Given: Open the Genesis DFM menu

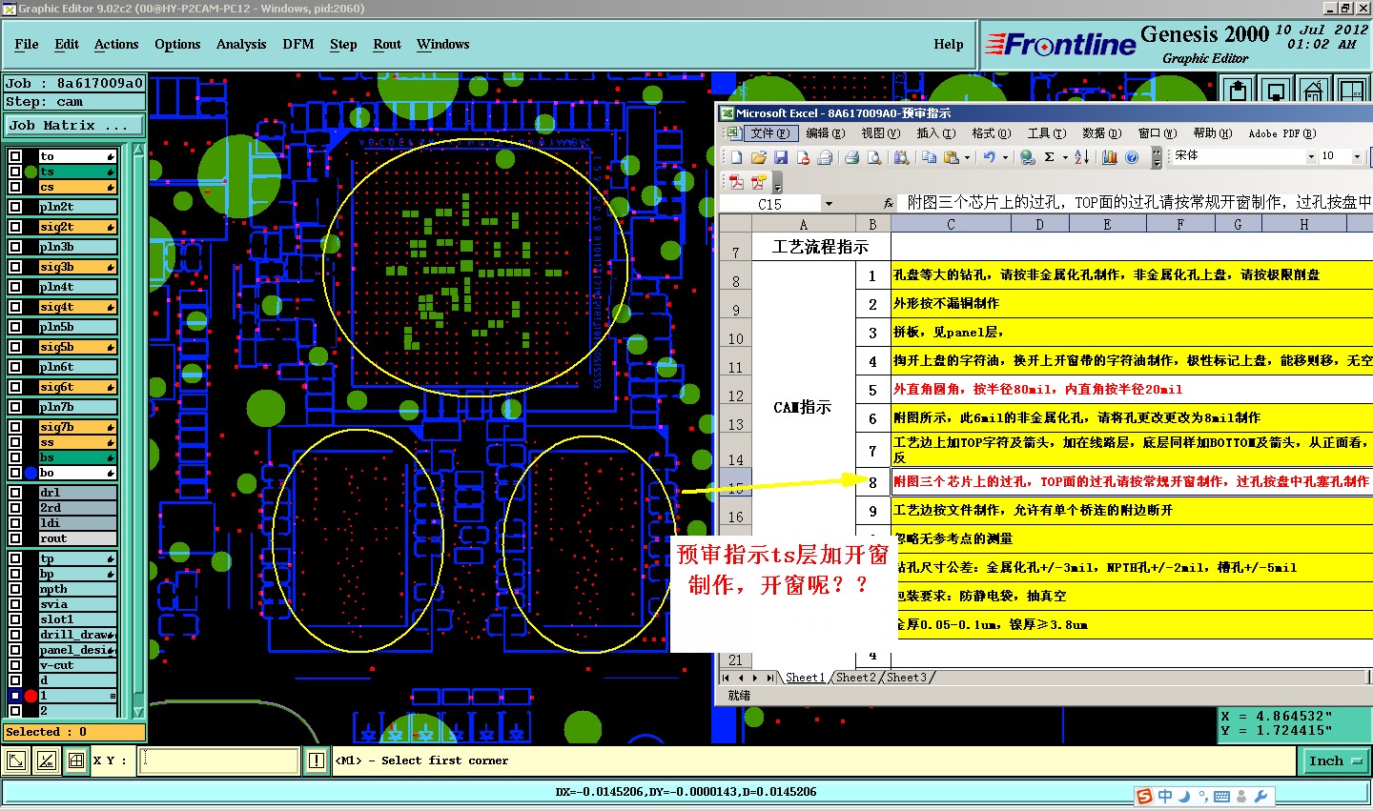Looking at the screenshot, I should [x=298, y=44].
